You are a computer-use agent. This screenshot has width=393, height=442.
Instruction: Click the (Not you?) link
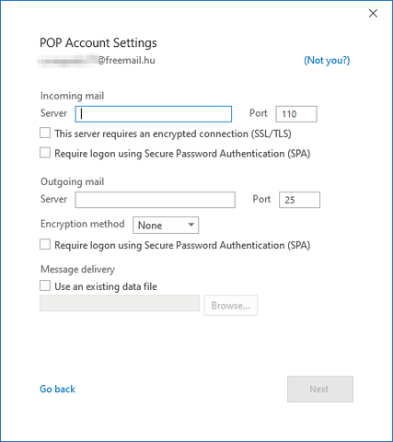(327, 60)
